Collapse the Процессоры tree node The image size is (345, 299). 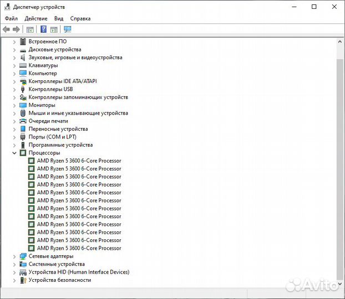point(14,153)
